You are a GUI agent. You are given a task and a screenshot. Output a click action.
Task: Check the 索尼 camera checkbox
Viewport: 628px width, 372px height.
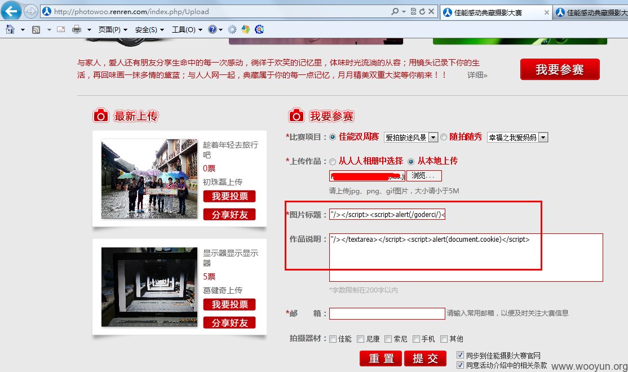pyautogui.click(x=388, y=339)
